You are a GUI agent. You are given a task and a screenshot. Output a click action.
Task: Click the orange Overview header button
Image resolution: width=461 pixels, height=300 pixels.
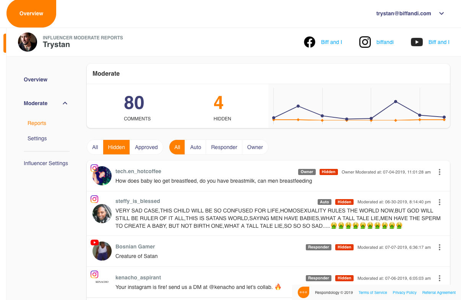(x=31, y=13)
